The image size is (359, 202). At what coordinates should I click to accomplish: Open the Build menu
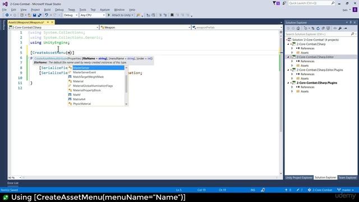tap(47, 10)
